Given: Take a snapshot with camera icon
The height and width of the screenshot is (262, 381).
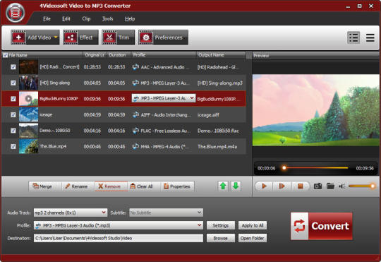Looking at the screenshot, I should click(317, 186).
